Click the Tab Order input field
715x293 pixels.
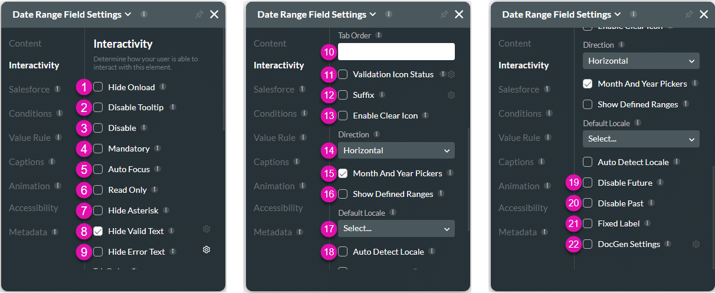coord(396,52)
